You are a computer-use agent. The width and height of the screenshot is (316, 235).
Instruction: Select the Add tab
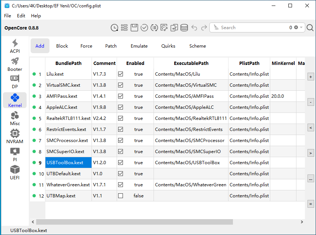point(40,46)
